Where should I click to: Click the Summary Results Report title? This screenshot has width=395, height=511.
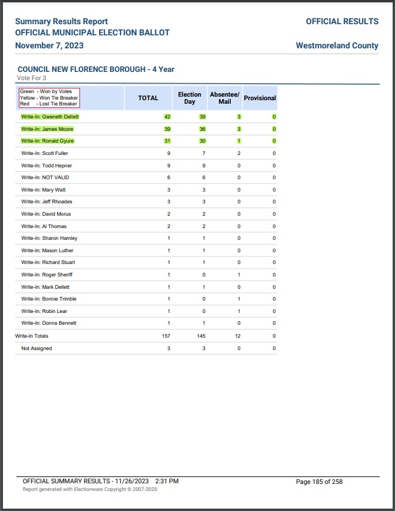(62, 21)
